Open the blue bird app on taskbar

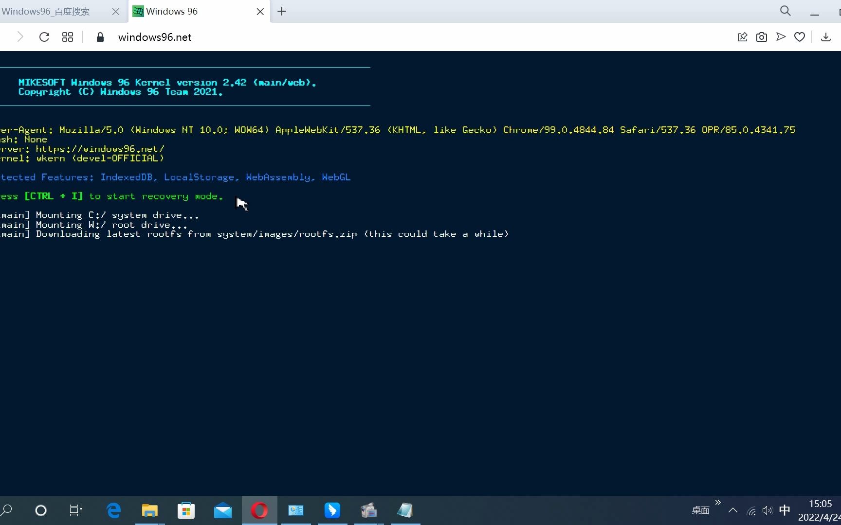click(332, 510)
